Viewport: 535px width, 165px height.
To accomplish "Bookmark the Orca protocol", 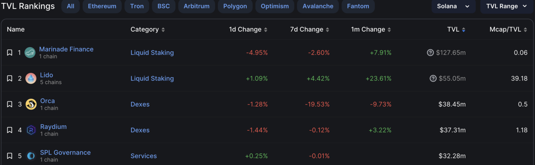I will (9, 104).
